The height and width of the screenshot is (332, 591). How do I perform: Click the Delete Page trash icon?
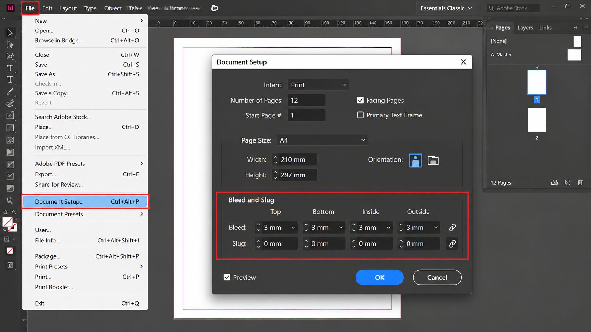[580, 182]
